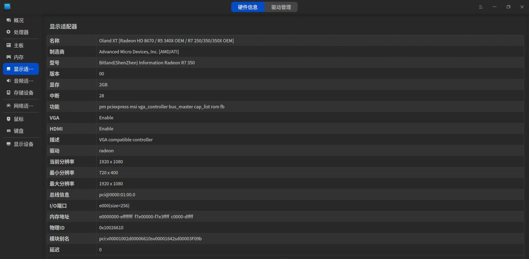Click the 延迟 row label
Viewport: 529px width, 259px height.
55,250
